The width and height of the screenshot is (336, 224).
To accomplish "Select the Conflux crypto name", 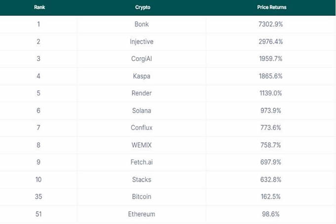I will pos(141,128).
